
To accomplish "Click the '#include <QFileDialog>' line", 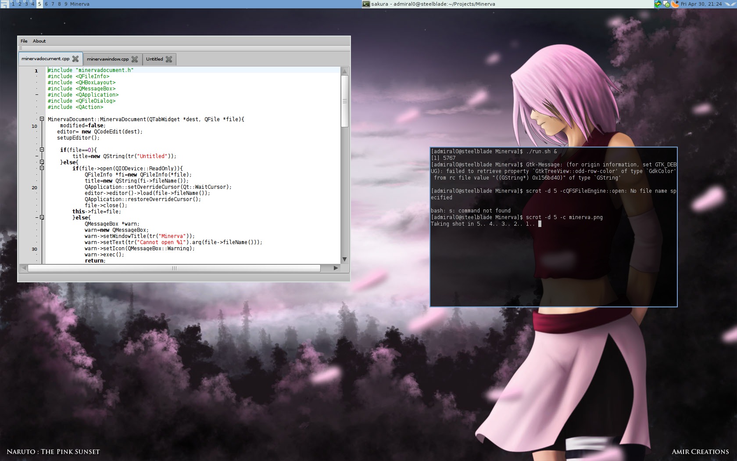I will 82,101.
